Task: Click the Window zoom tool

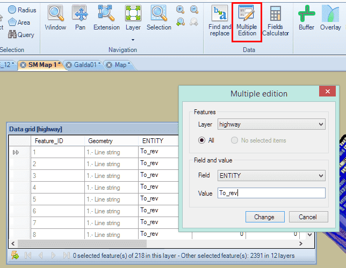Action: 55,18
